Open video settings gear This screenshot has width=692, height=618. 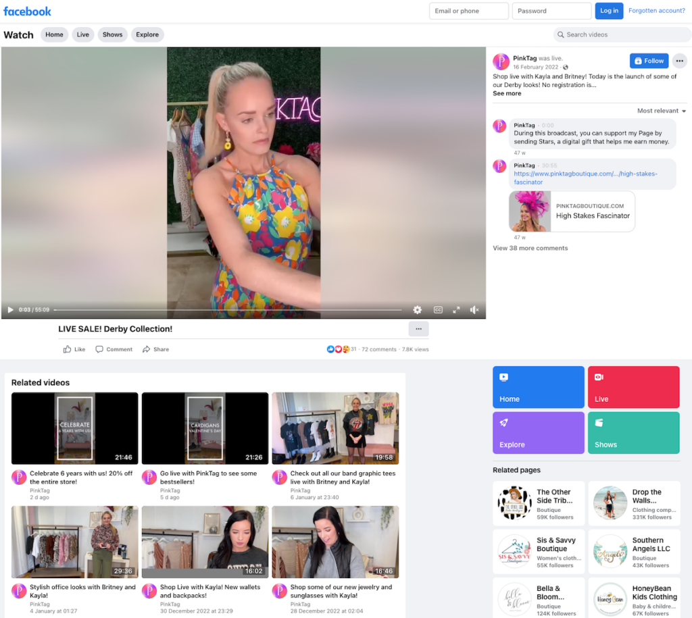tap(417, 309)
